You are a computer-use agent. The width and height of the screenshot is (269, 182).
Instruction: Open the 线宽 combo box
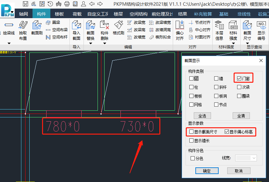(x=246, y=158)
